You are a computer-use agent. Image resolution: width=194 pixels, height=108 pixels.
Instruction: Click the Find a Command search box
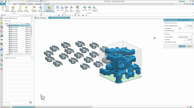pyautogui.click(x=179, y=4)
